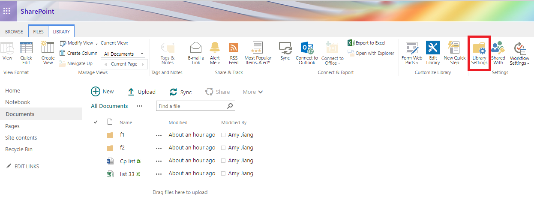
Task: Open Most Popular Items
Action: click(x=258, y=54)
